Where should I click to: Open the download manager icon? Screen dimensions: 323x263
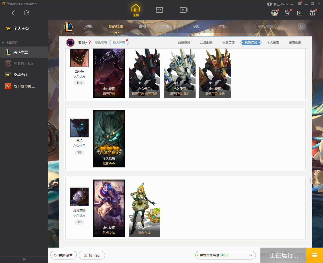pos(300,13)
